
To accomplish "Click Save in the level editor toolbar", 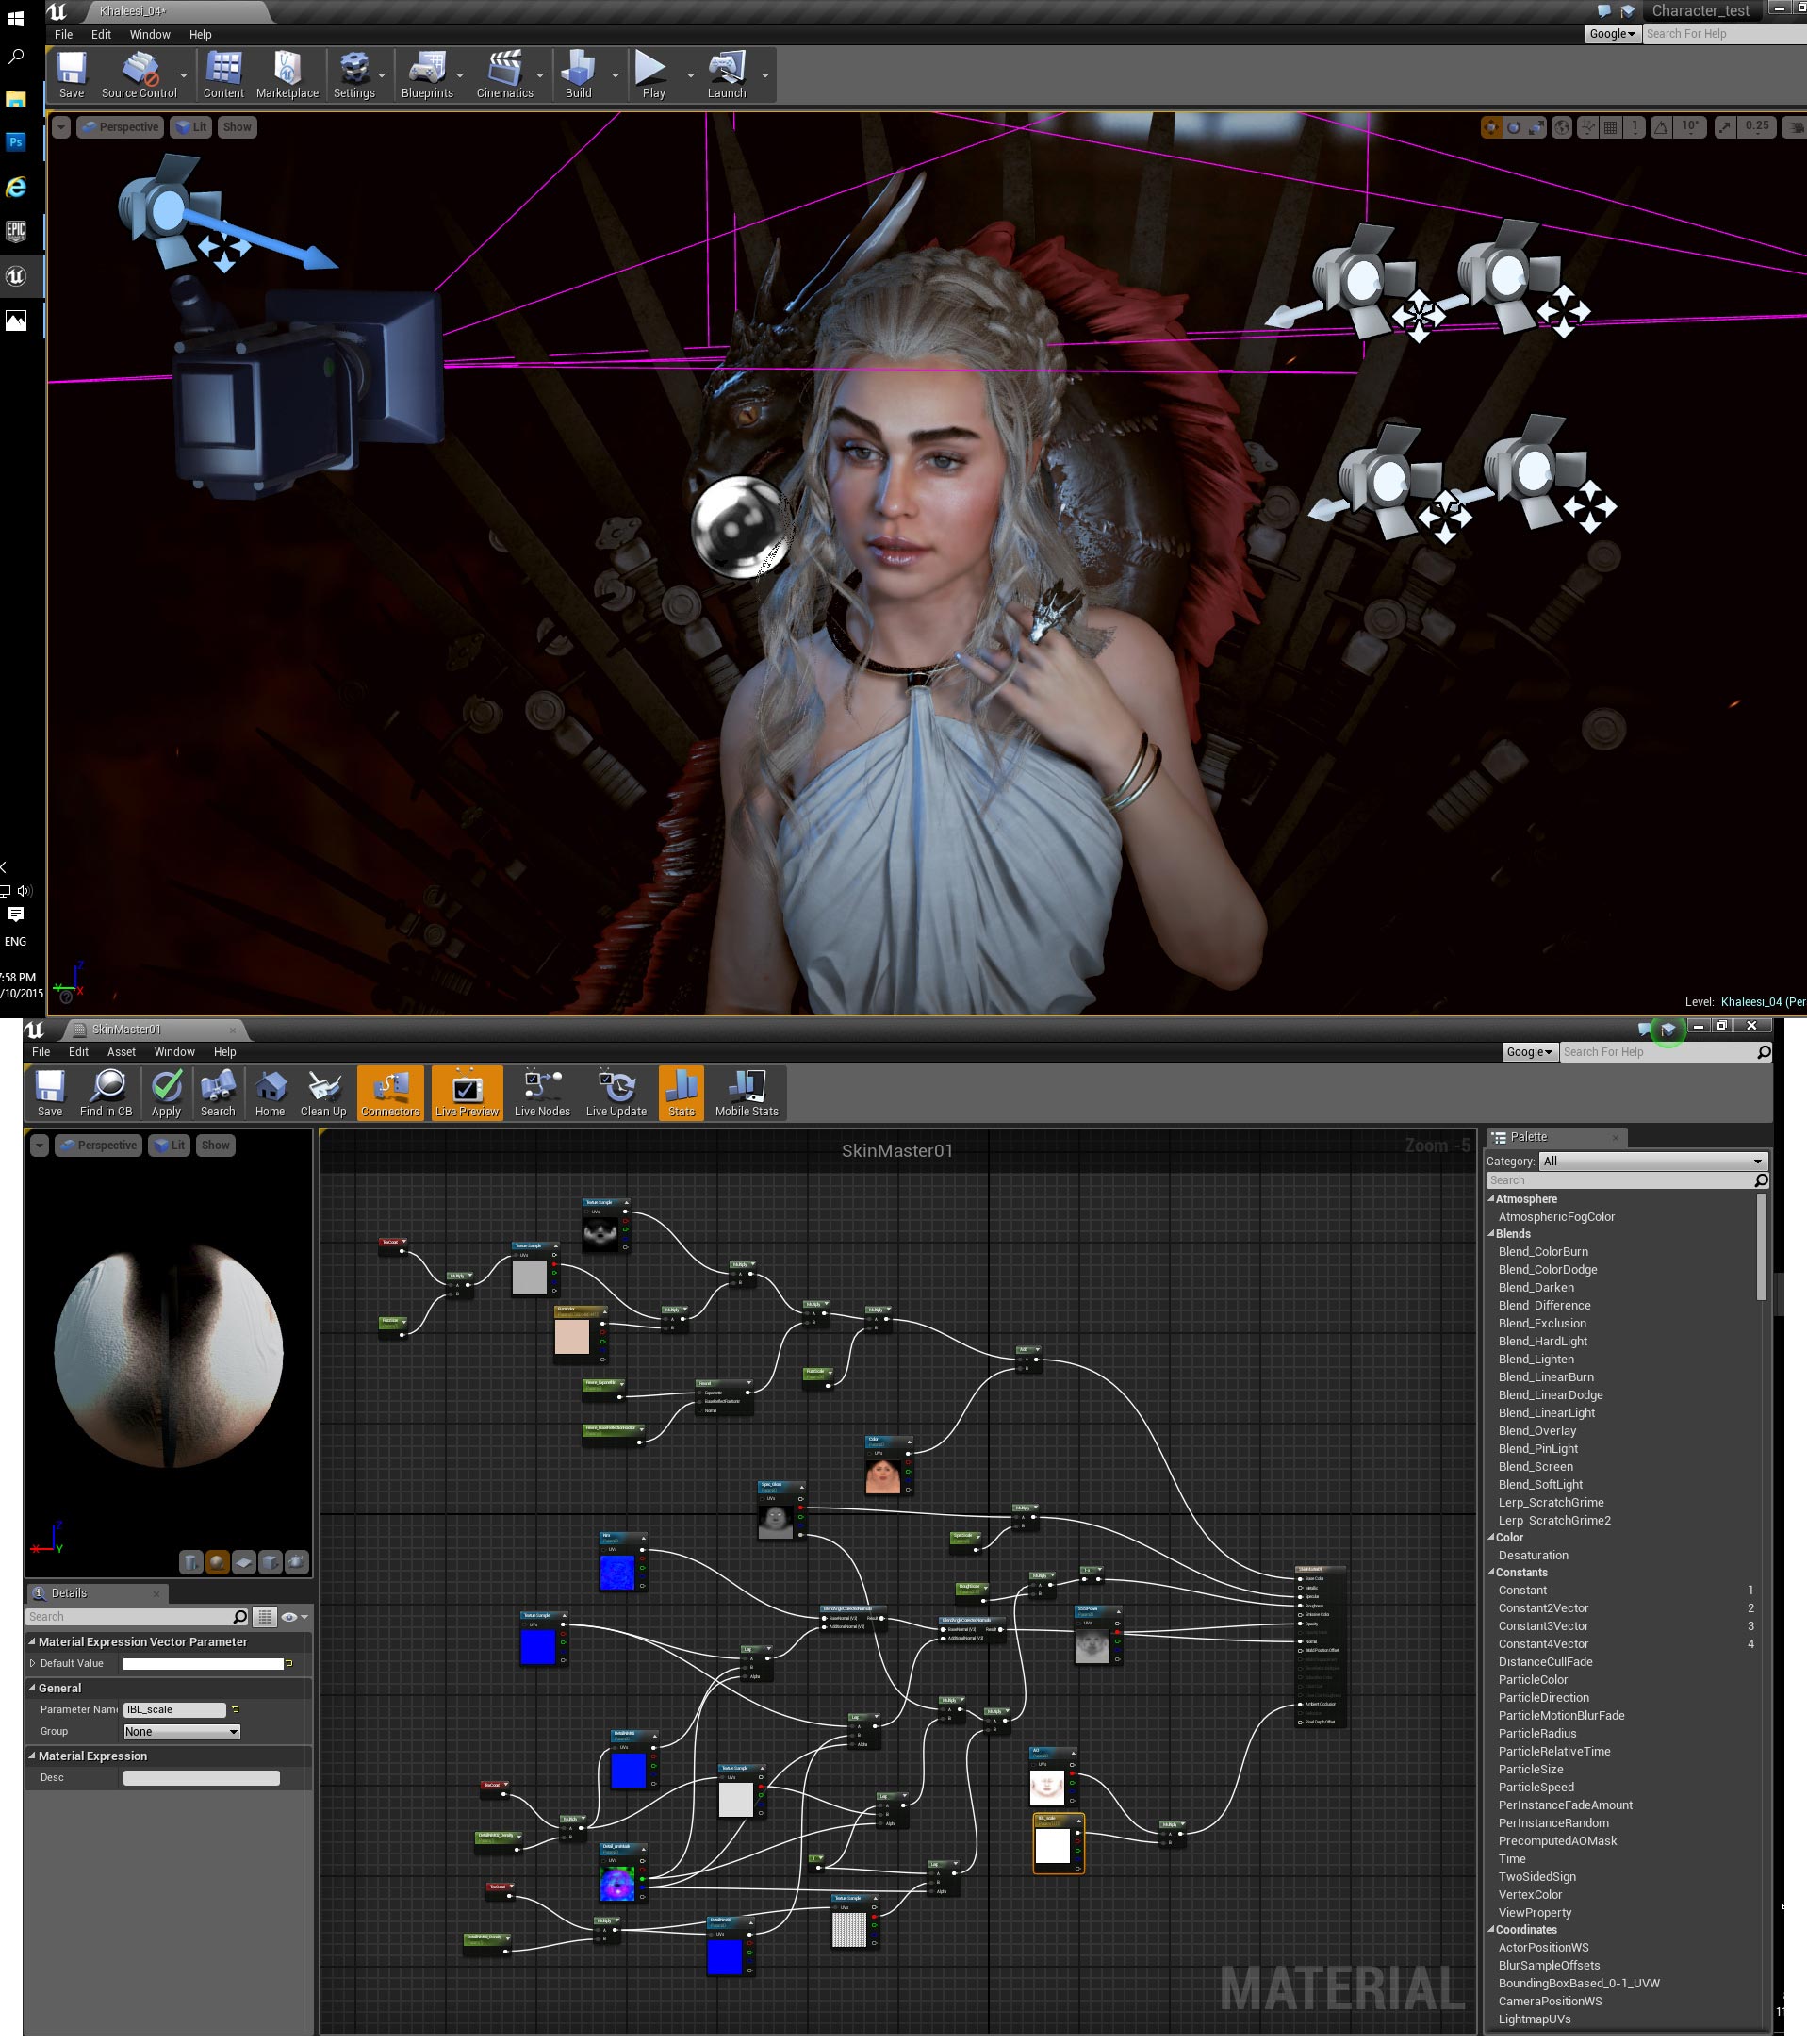I will click(71, 75).
